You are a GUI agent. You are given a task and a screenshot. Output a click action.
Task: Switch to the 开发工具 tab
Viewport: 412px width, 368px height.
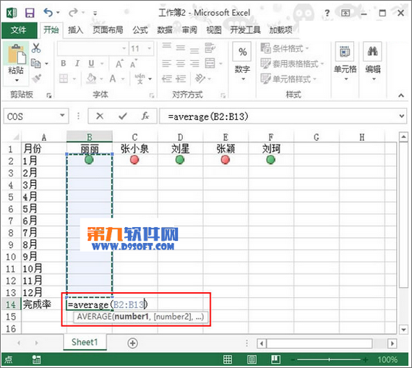click(245, 30)
